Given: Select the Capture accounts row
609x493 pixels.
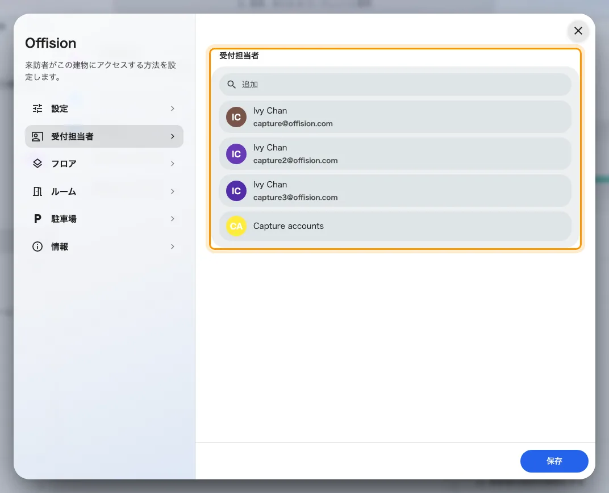Looking at the screenshot, I should (395, 226).
